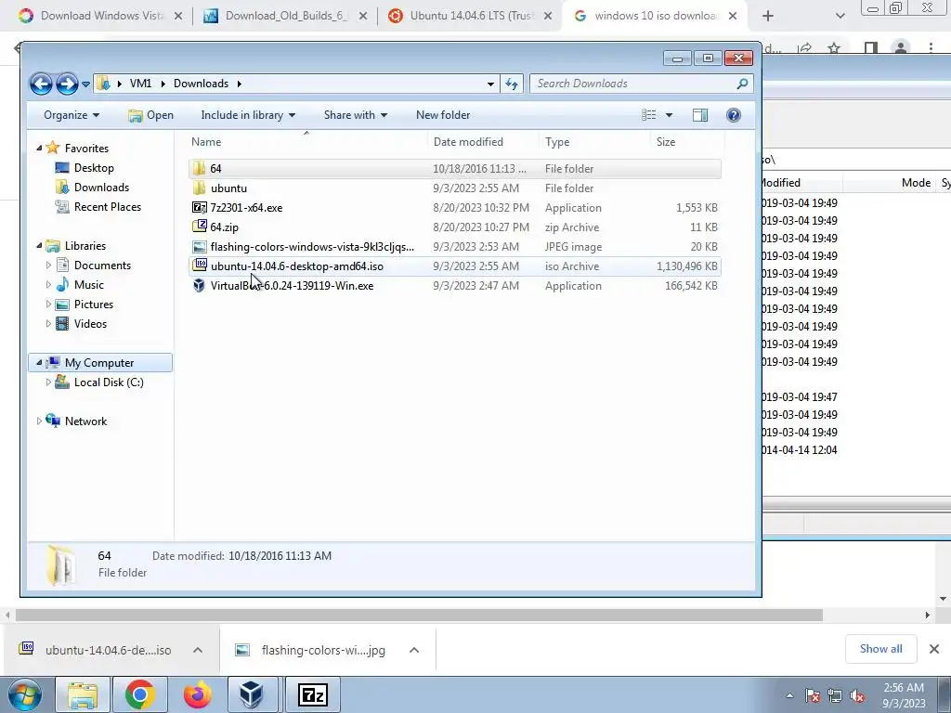Open Chrome three-dot menu
The height and width of the screenshot is (713, 951).
(x=931, y=47)
